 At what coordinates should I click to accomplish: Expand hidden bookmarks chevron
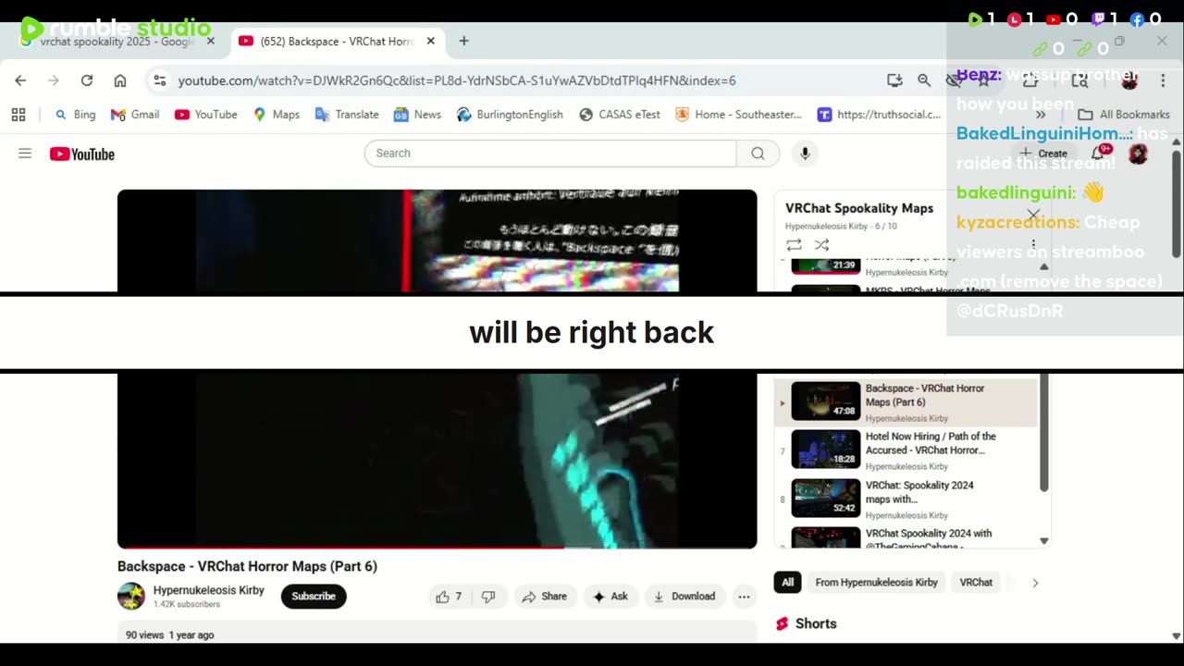coord(1041,115)
